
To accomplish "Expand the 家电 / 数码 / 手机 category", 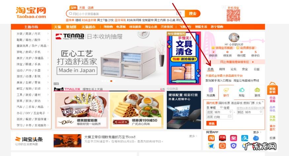I will tap(33, 52).
